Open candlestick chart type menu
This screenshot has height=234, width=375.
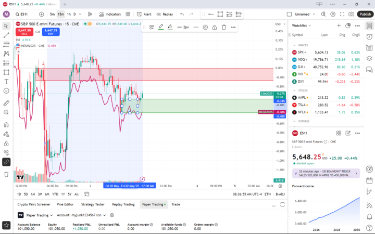(90, 15)
